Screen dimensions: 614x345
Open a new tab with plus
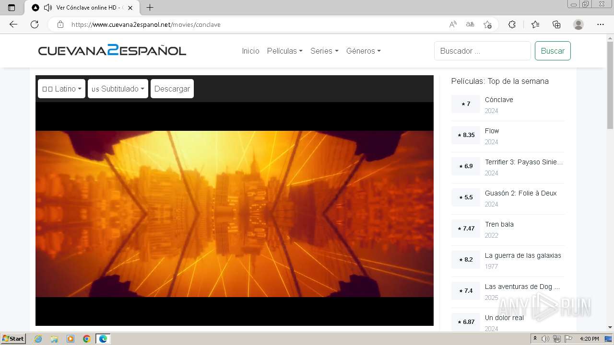coord(150,8)
